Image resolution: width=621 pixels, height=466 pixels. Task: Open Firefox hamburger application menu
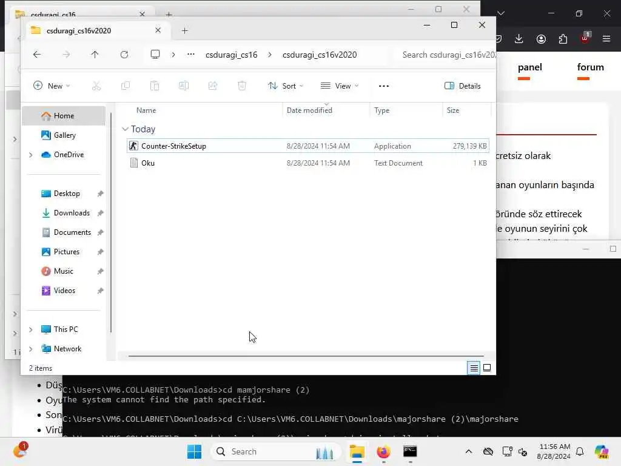(606, 39)
